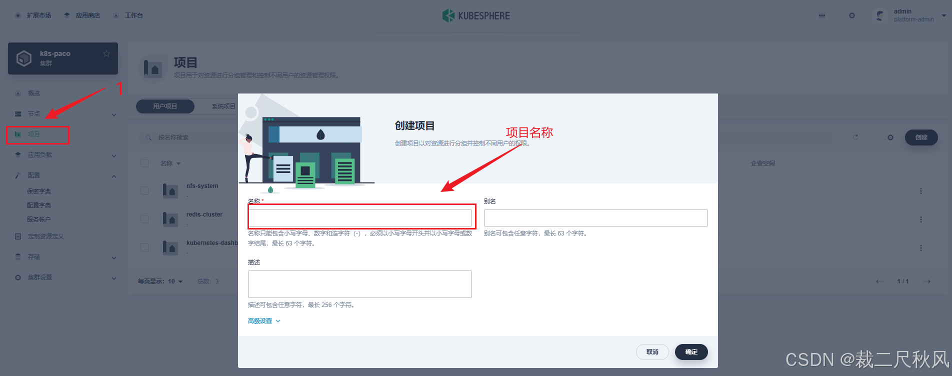Toggle the select-all projects checkbox

(x=144, y=163)
